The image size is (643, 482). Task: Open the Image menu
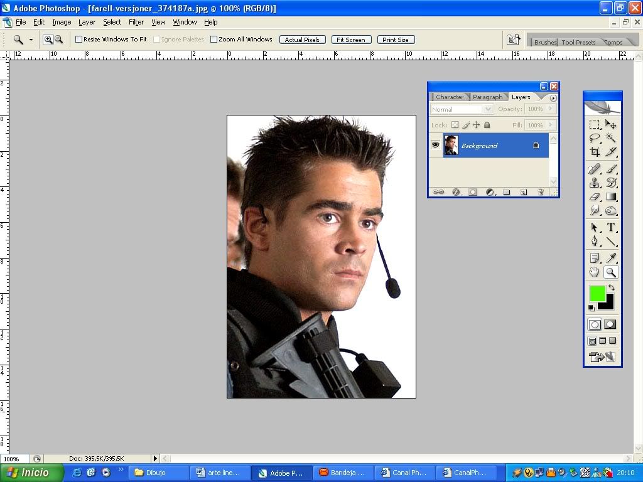coord(62,22)
